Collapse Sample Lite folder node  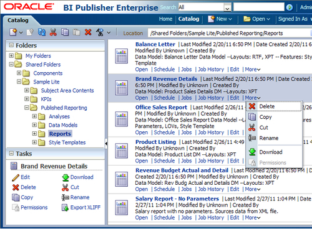(x=19, y=82)
